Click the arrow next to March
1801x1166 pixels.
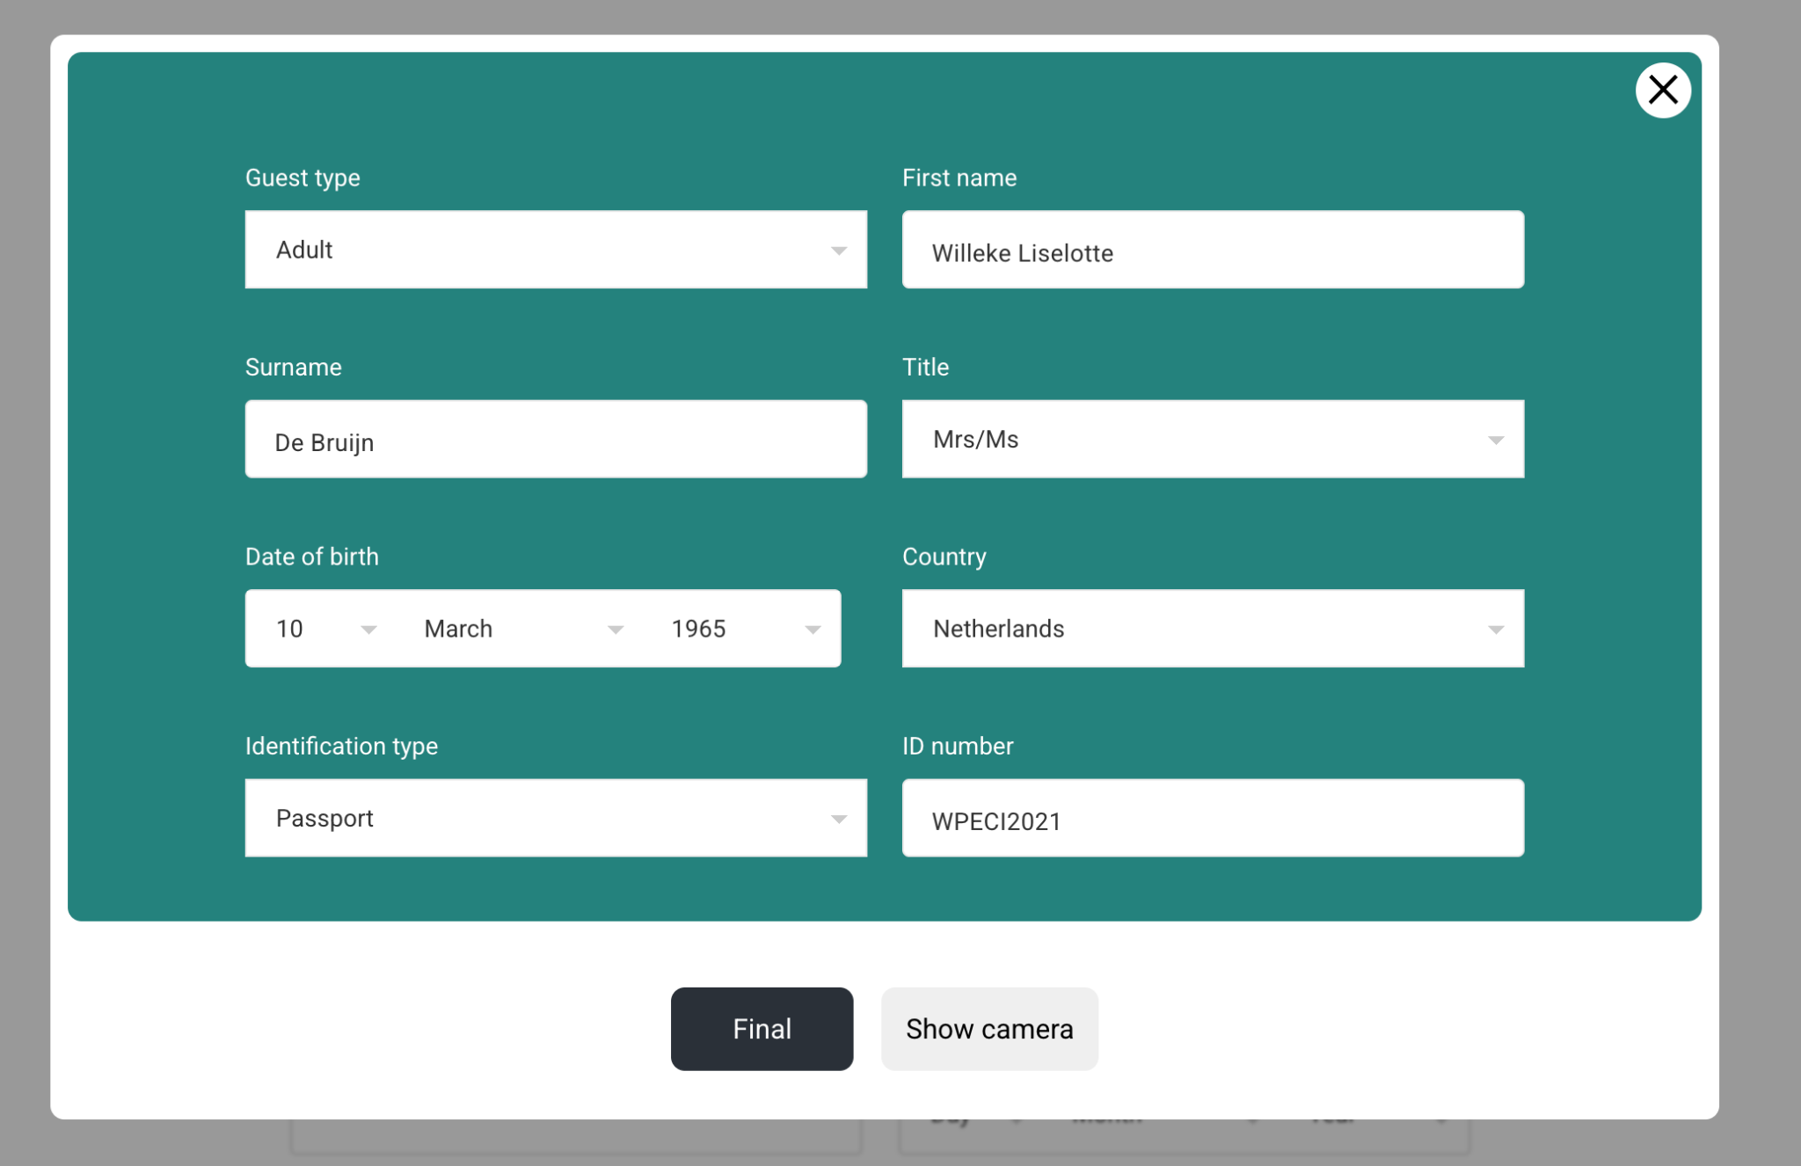[616, 630]
